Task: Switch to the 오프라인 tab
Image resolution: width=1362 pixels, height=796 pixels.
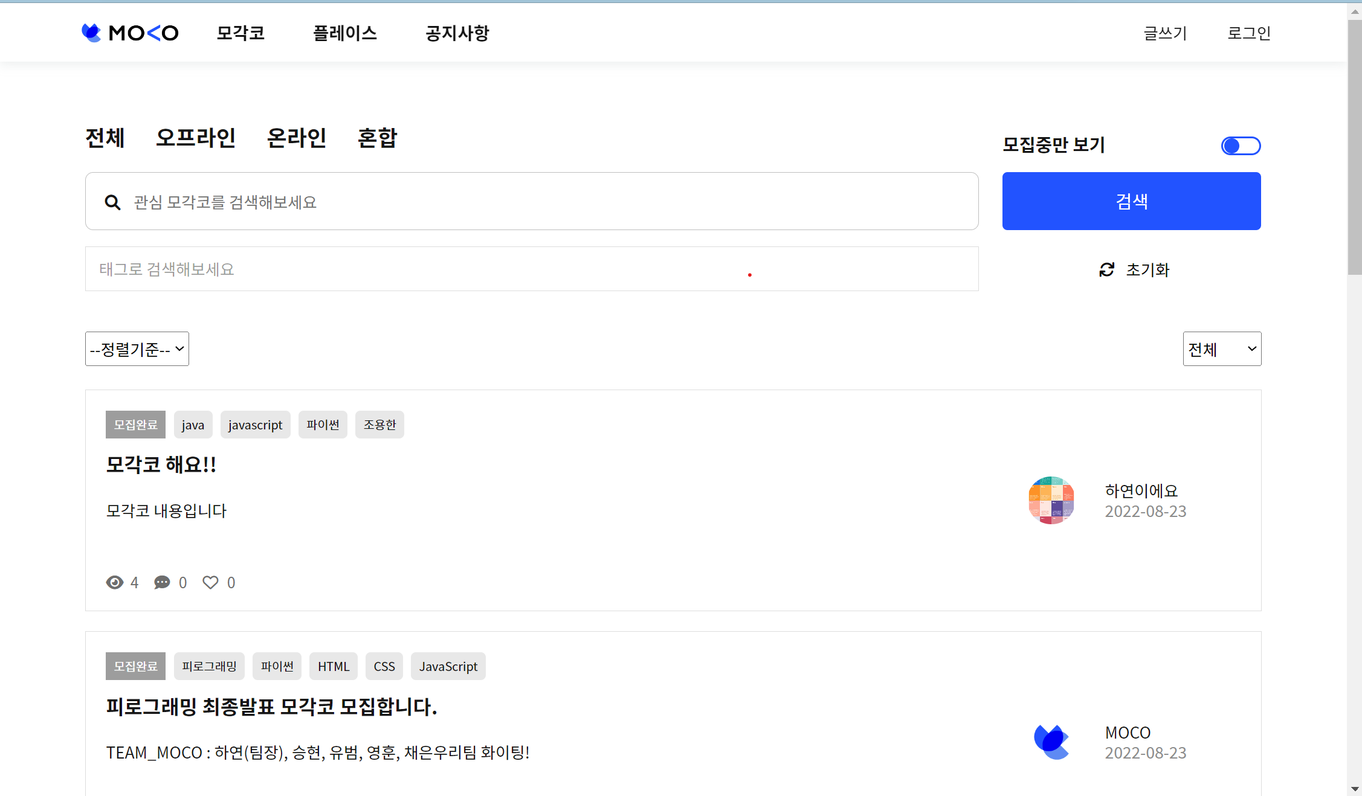Action: [196, 138]
